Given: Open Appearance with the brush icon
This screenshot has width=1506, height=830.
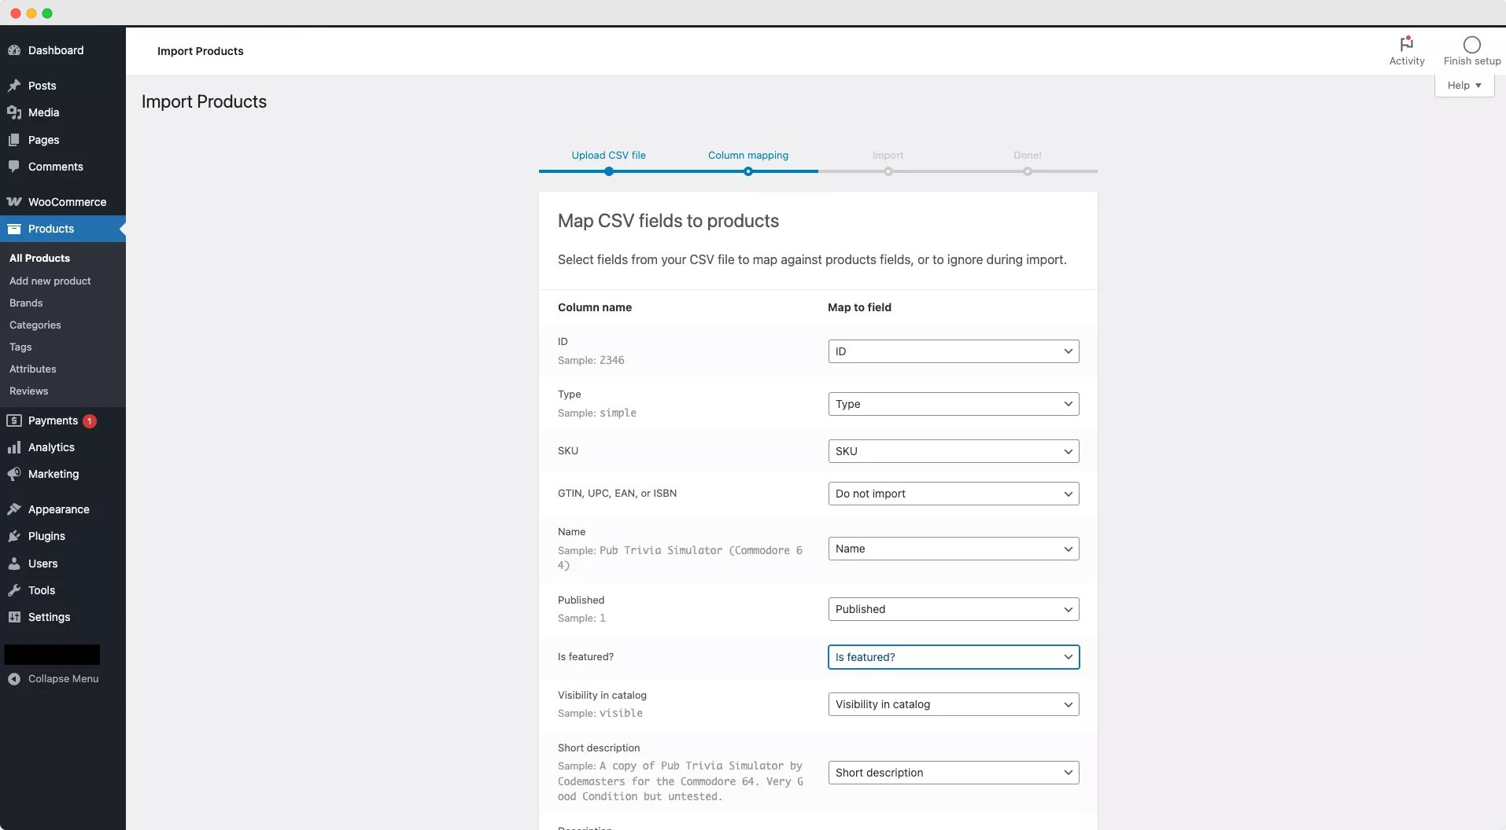Looking at the screenshot, I should 14,509.
